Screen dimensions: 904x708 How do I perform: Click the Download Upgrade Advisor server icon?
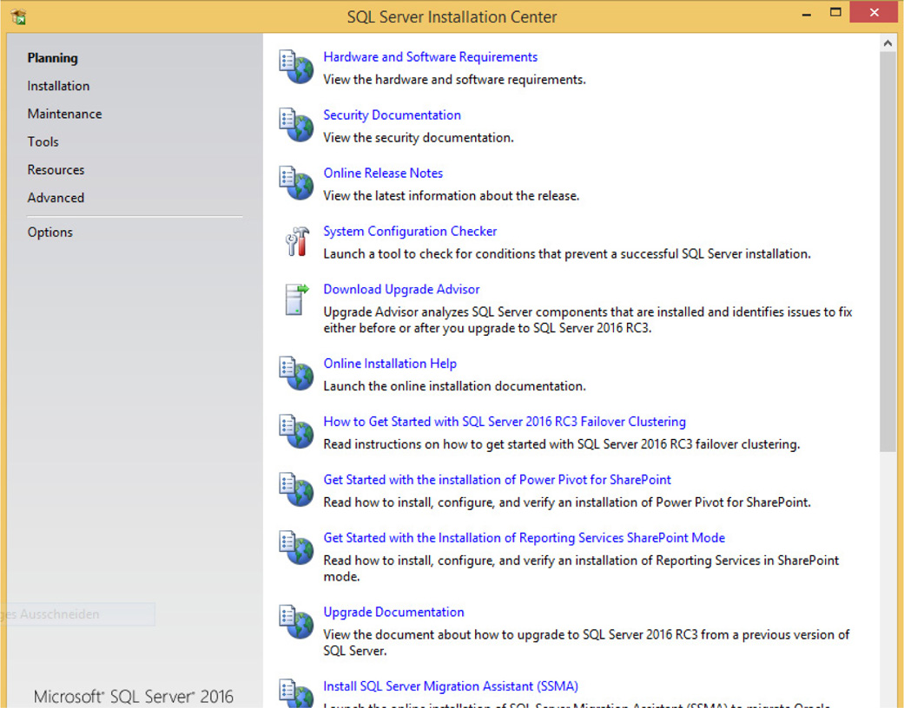pos(297,299)
